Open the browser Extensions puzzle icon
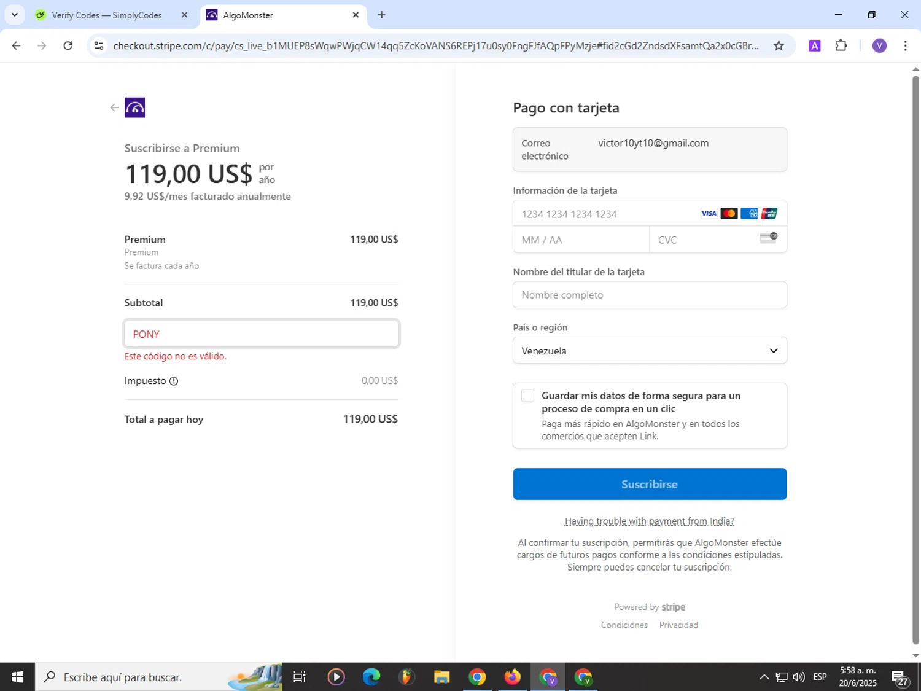The height and width of the screenshot is (691, 921). coord(841,45)
